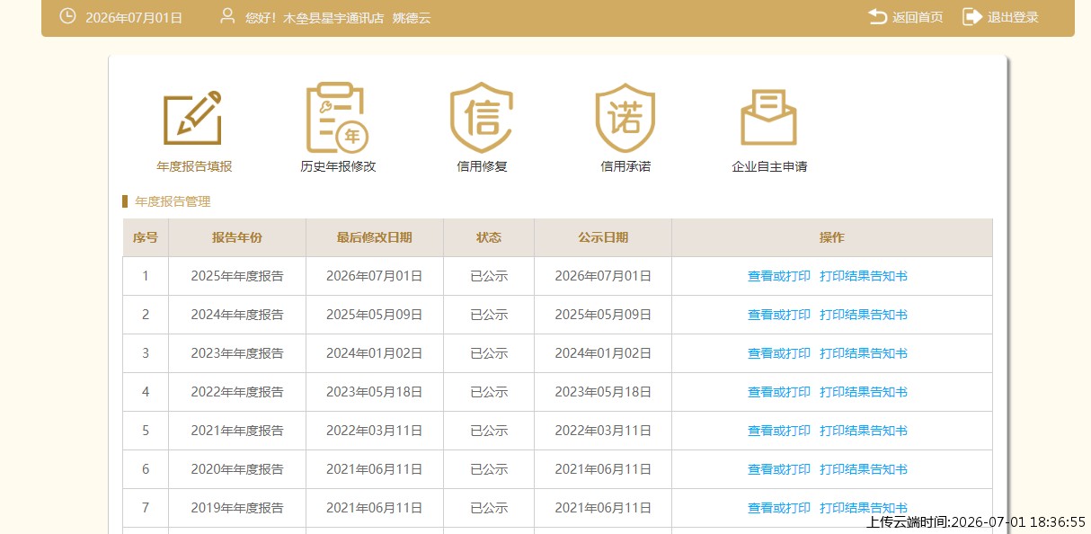
Task: Click the 状态 column header
Action: [489, 237]
